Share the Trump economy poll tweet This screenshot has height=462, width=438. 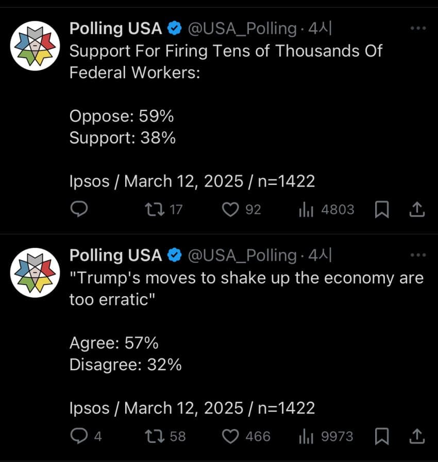417,436
